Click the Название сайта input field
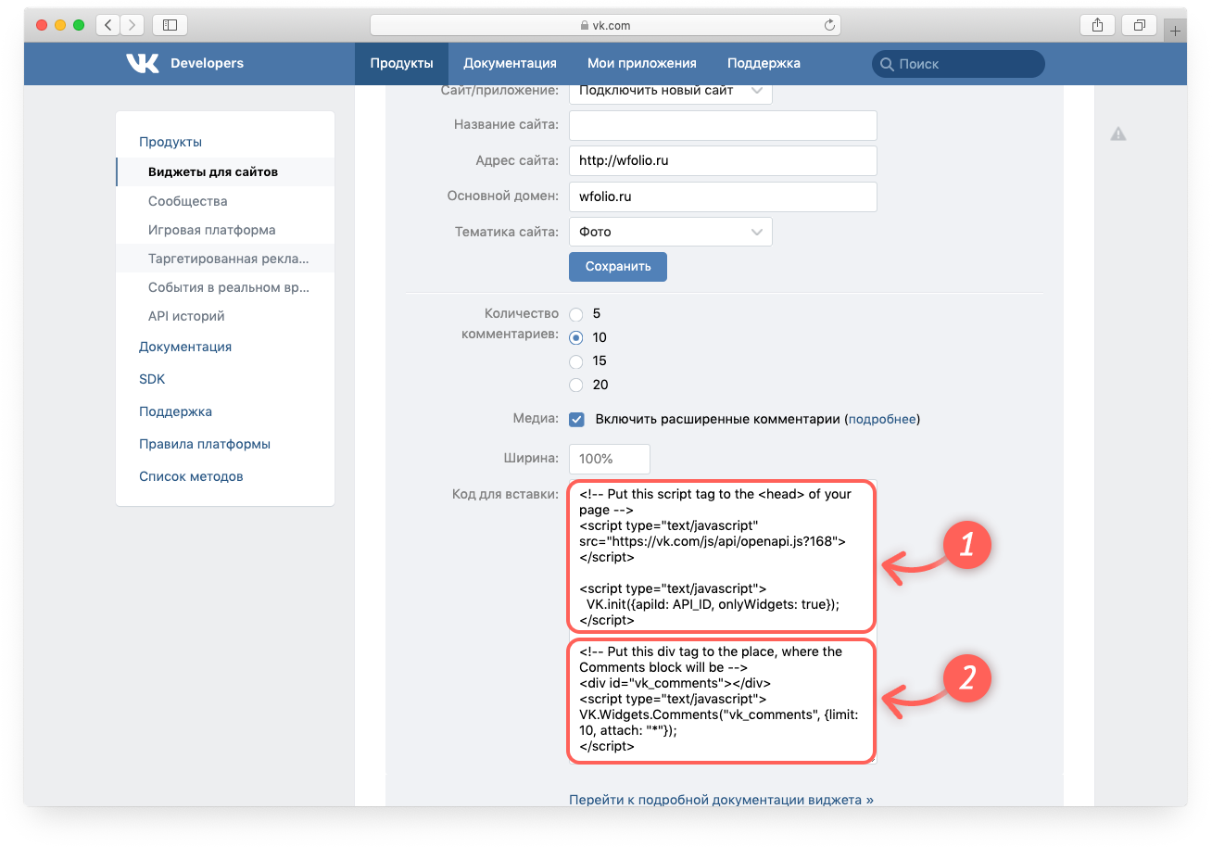Image resolution: width=1212 pixels, height=847 pixels. (723, 125)
